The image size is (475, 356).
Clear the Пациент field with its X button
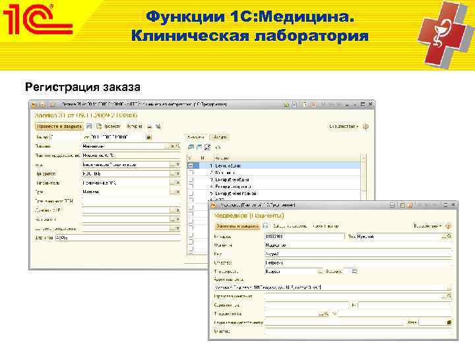point(173,146)
